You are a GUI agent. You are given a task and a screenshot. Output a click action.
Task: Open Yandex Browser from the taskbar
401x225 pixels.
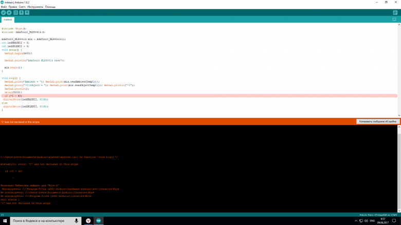pyautogui.click(x=88, y=221)
